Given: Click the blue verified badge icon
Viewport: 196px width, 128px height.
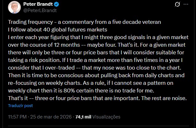Looking at the screenshot, I should tap(57, 5).
